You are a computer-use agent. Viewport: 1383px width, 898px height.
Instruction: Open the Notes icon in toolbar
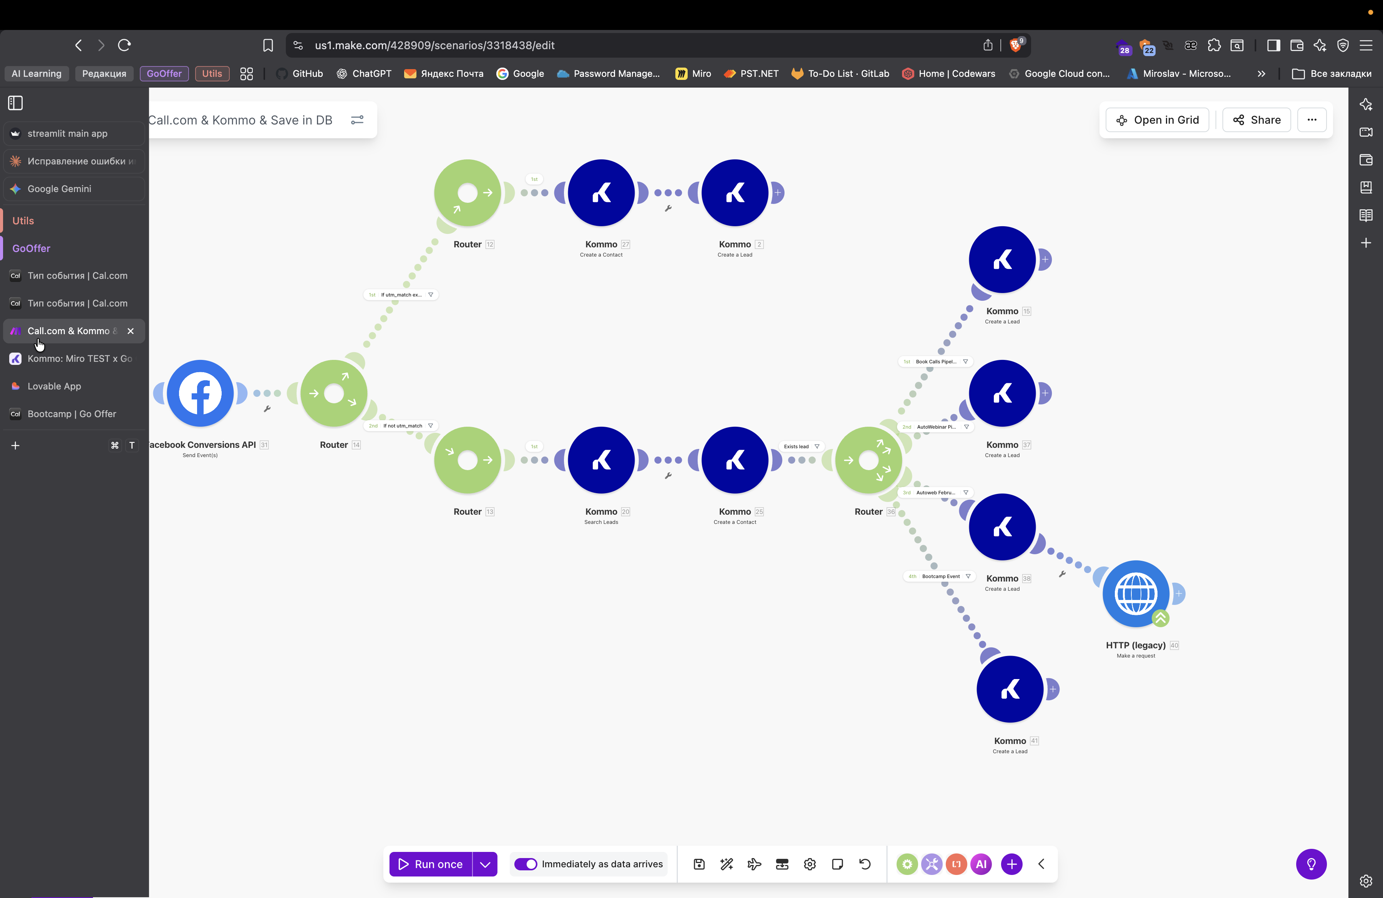tap(837, 864)
